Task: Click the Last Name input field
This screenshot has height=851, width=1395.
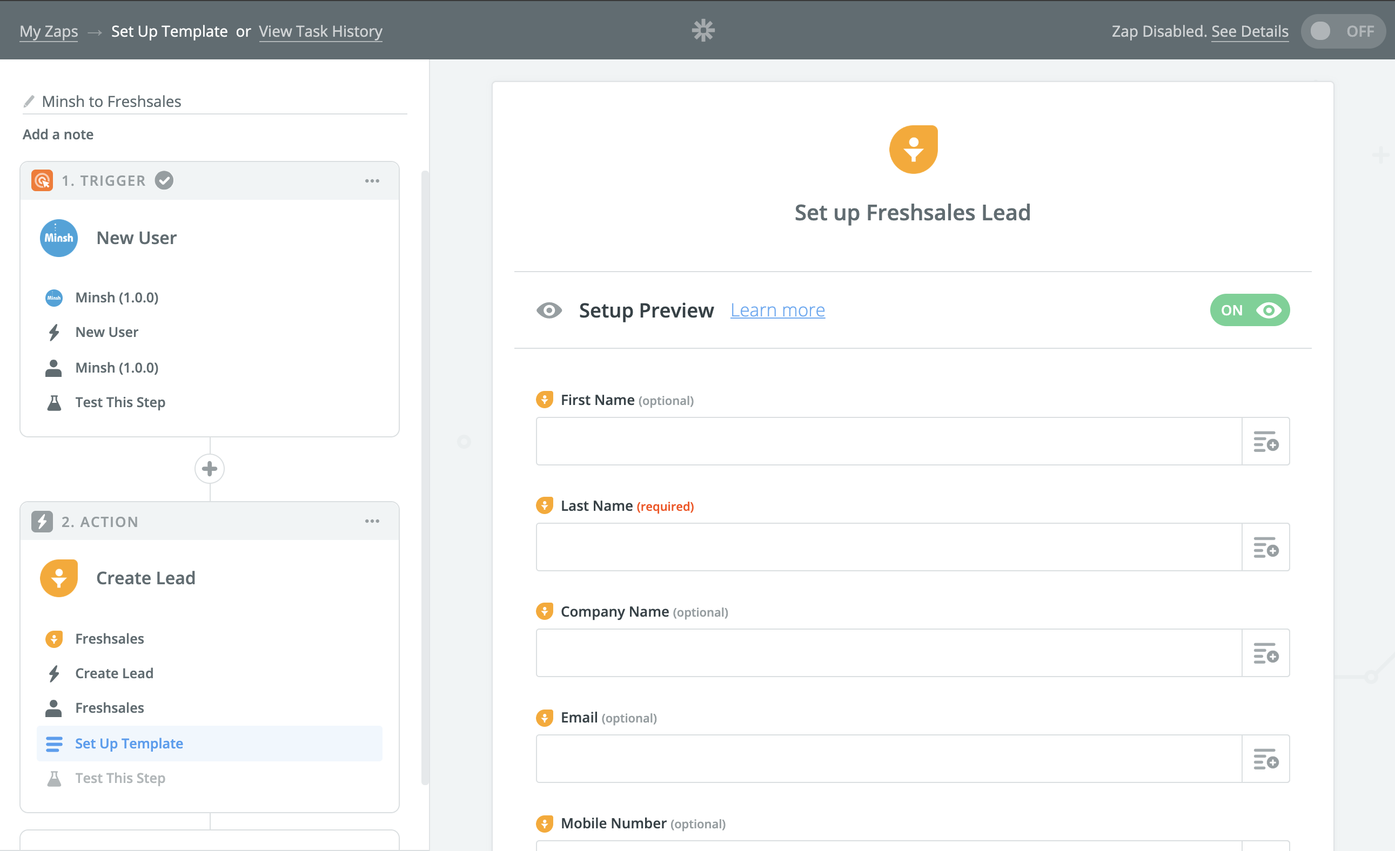Action: (x=889, y=547)
